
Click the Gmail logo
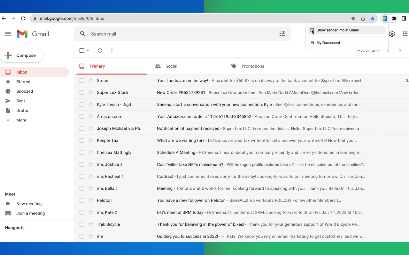tap(33, 34)
